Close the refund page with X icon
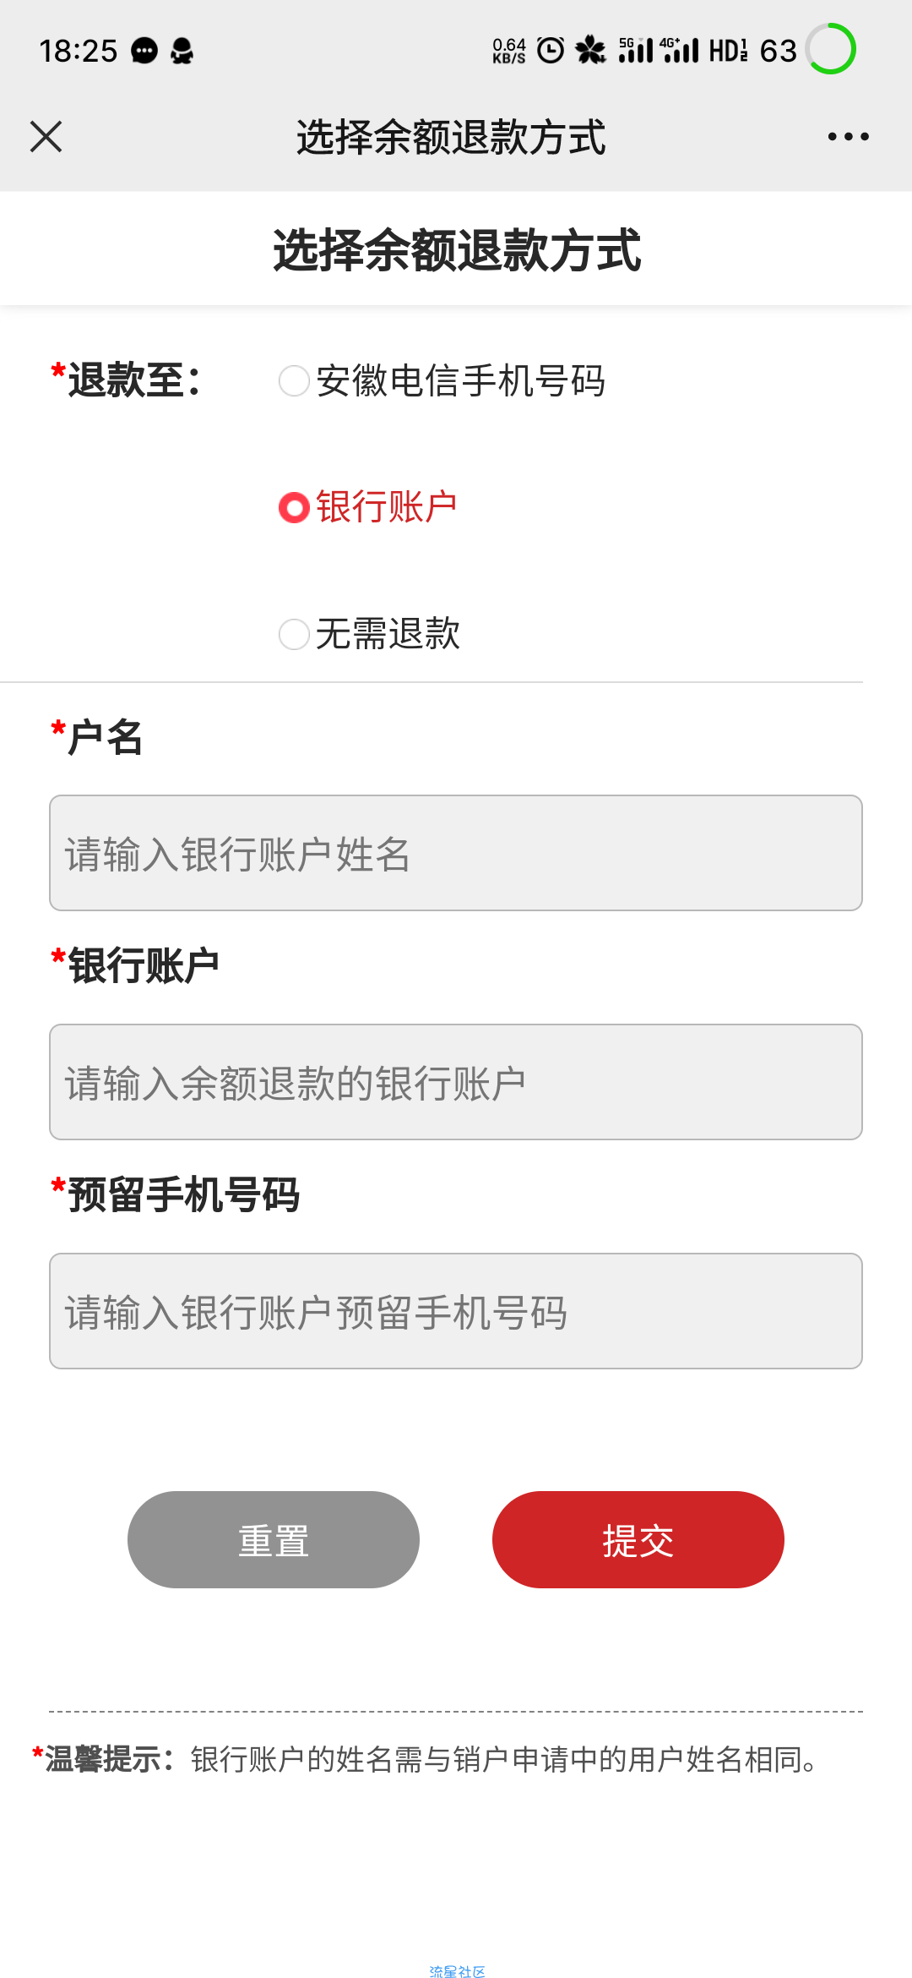 (46, 136)
